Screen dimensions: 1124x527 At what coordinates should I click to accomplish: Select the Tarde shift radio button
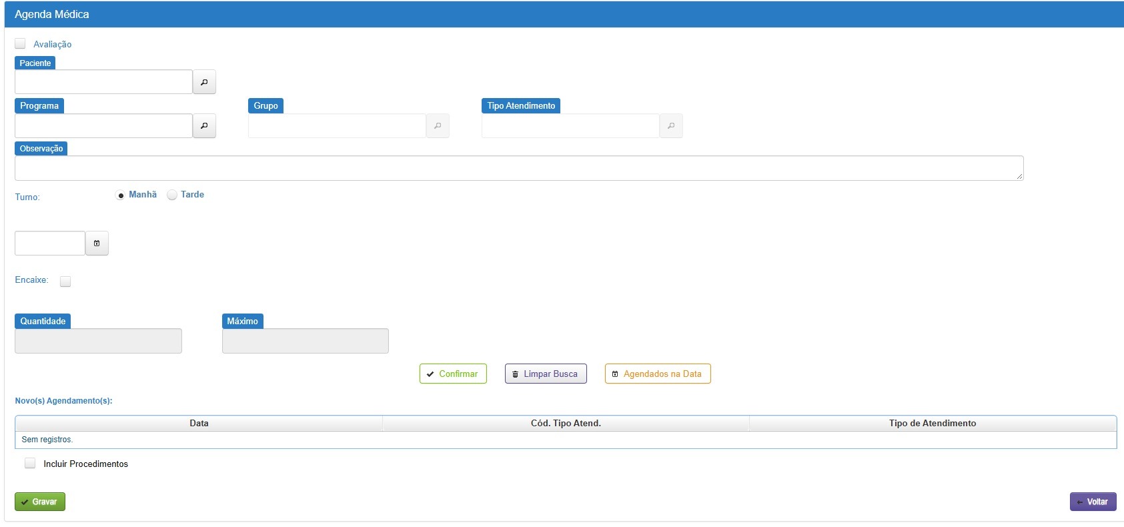[x=172, y=195]
